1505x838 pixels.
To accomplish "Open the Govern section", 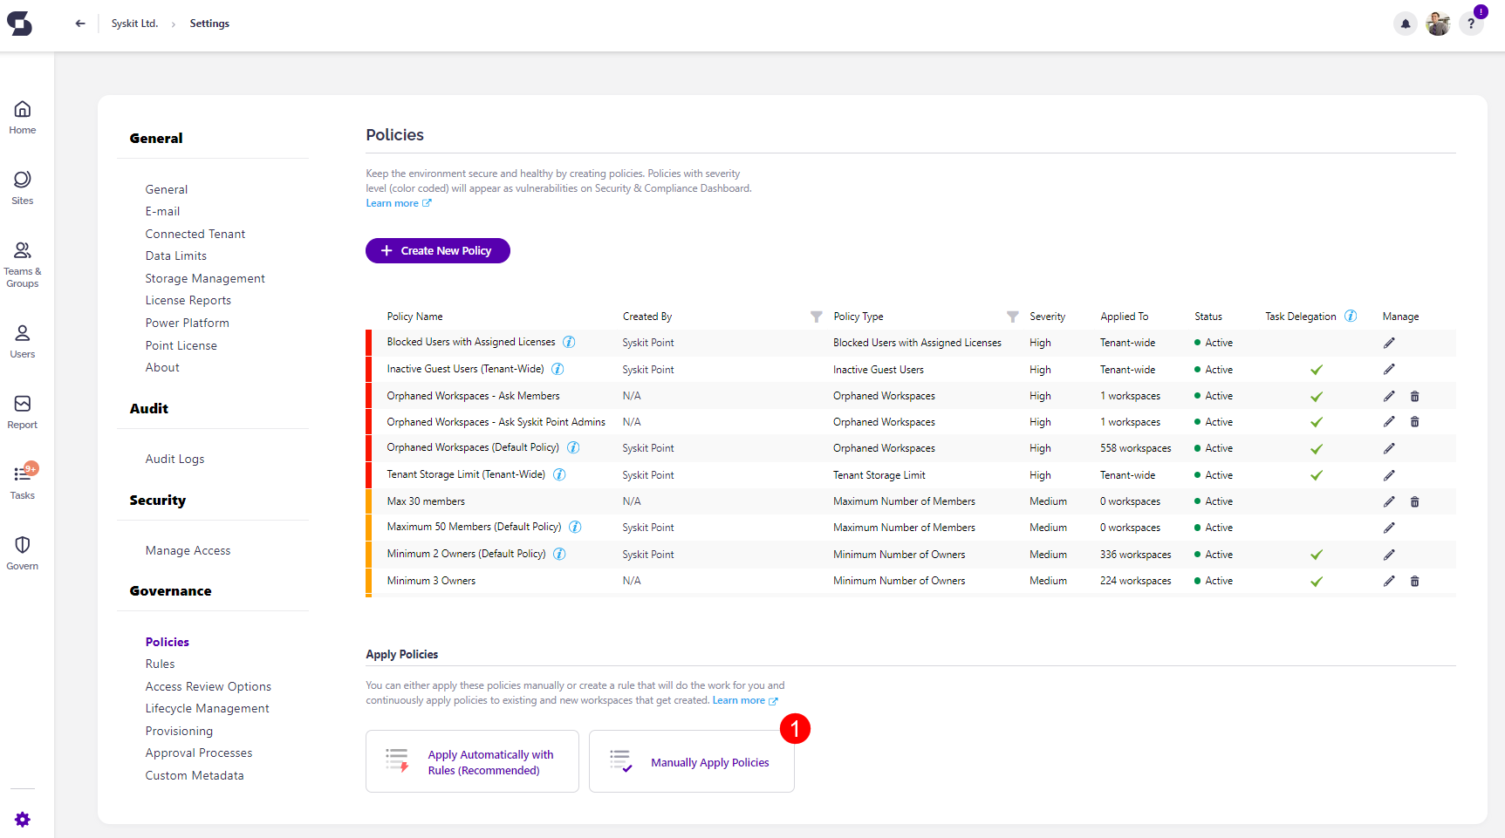I will pos(22,551).
